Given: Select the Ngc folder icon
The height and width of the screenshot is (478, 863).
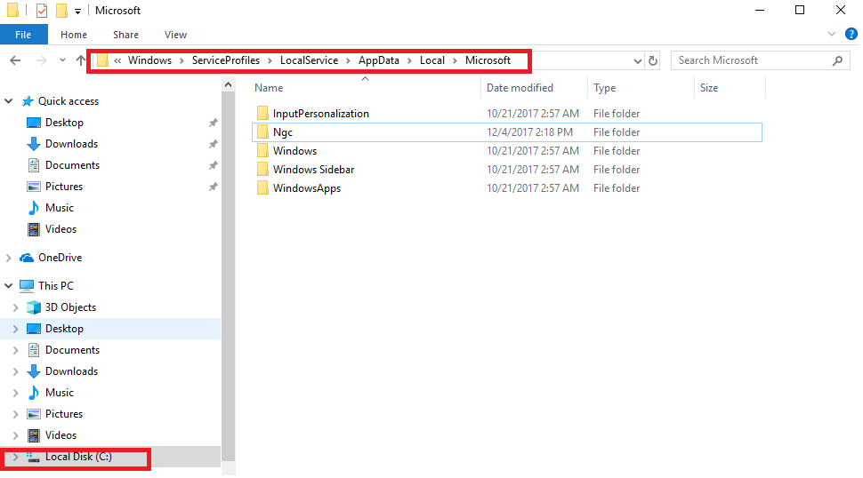Looking at the screenshot, I should click(262, 131).
